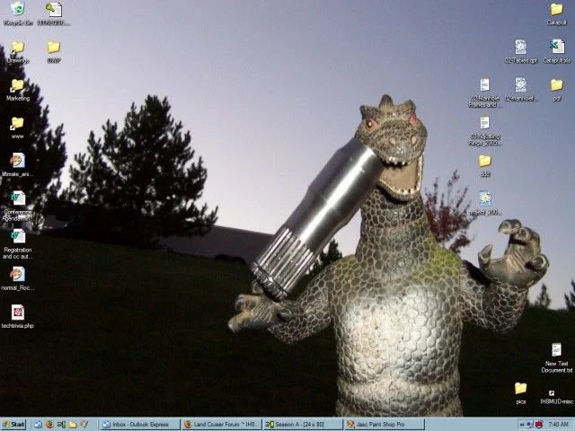The height and width of the screenshot is (431, 575).
Task: Open the Catapult.xls Excel file
Action: [x=556, y=51]
